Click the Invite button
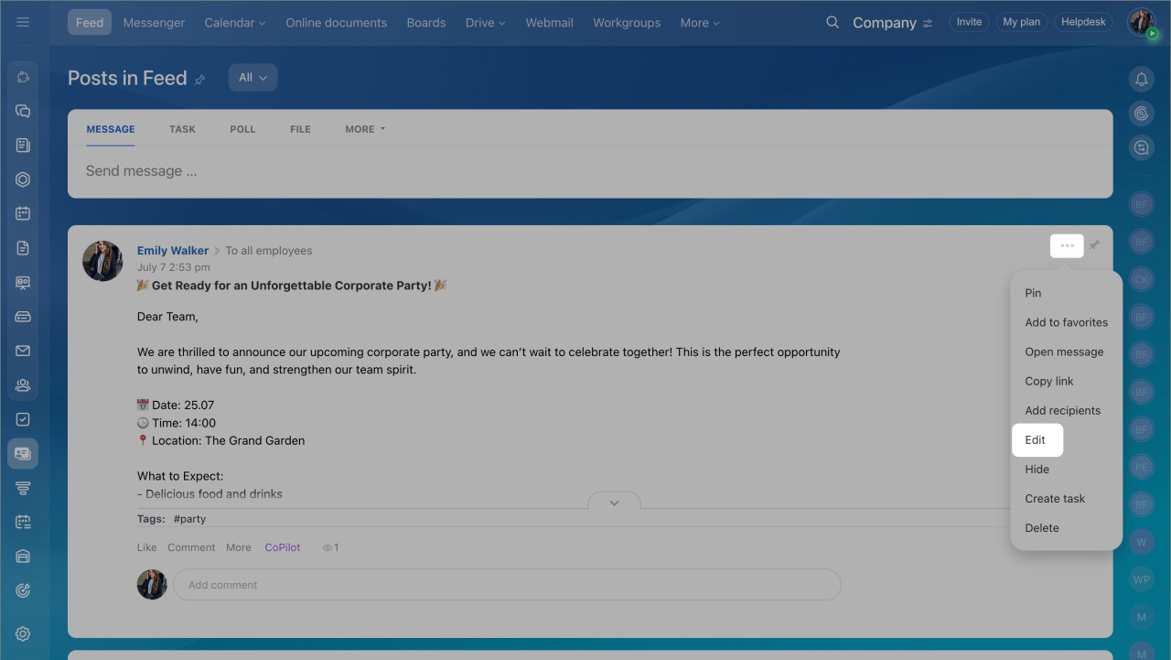Viewport: 1171px width, 660px height. point(969,22)
